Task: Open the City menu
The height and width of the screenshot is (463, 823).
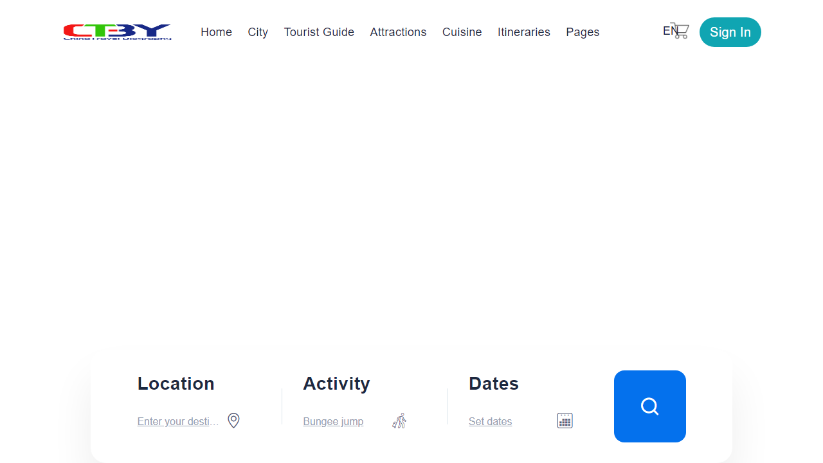Action: (258, 32)
